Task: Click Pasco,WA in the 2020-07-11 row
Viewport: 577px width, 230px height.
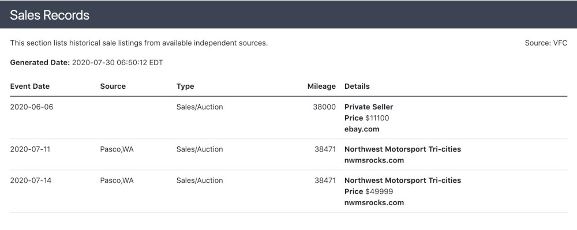Action: [x=117, y=149]
